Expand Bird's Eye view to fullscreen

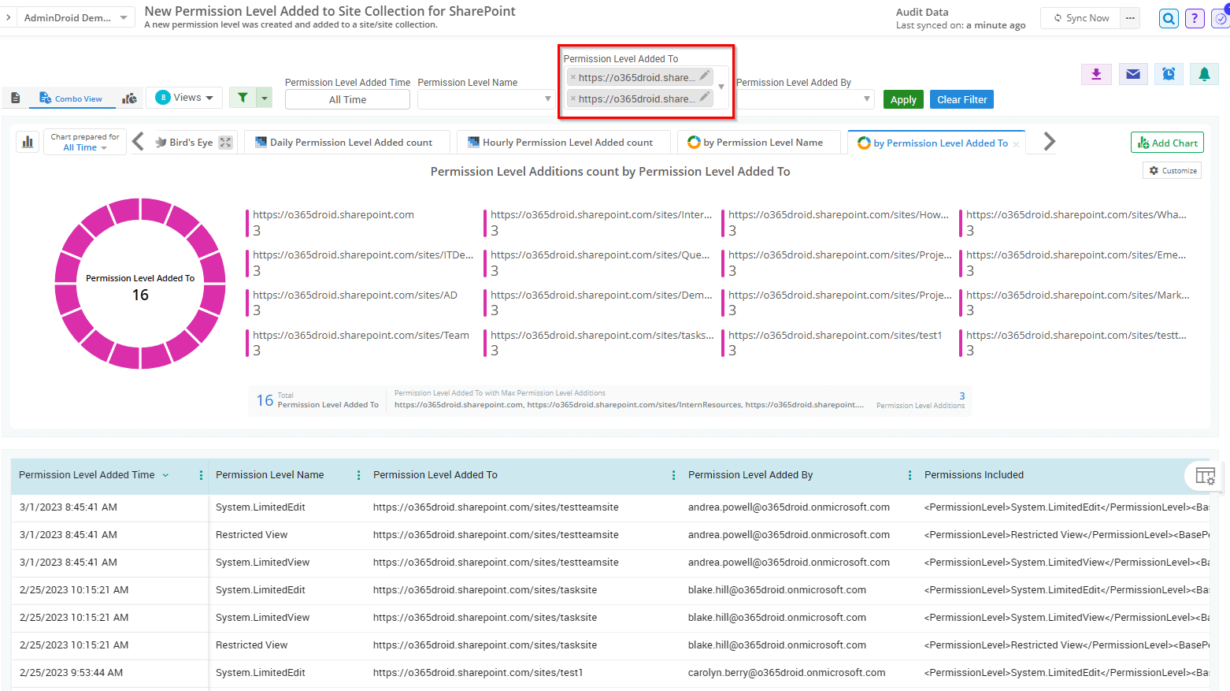tap(226, 143)
